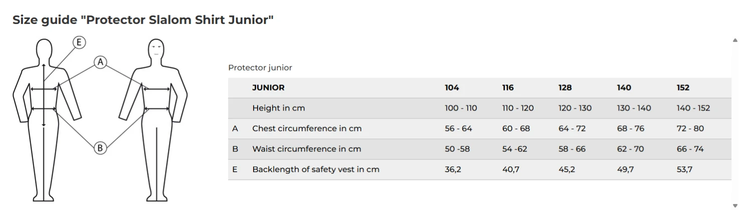Viewport: 752px width, 219px height.
Task: Click the 53,7 backlength value cell
Action: [x=684, y=169]
